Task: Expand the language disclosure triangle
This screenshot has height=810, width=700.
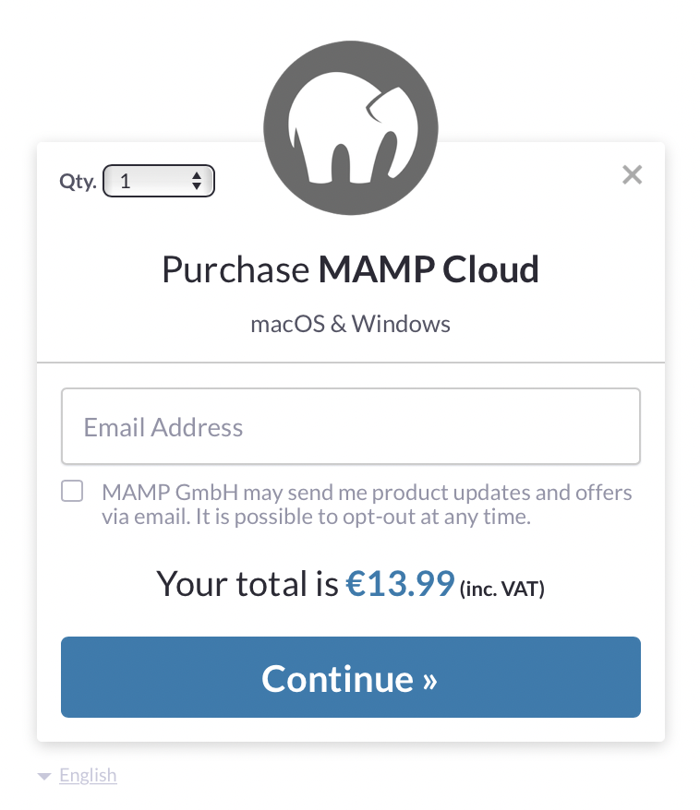Action: pos(44,776)
